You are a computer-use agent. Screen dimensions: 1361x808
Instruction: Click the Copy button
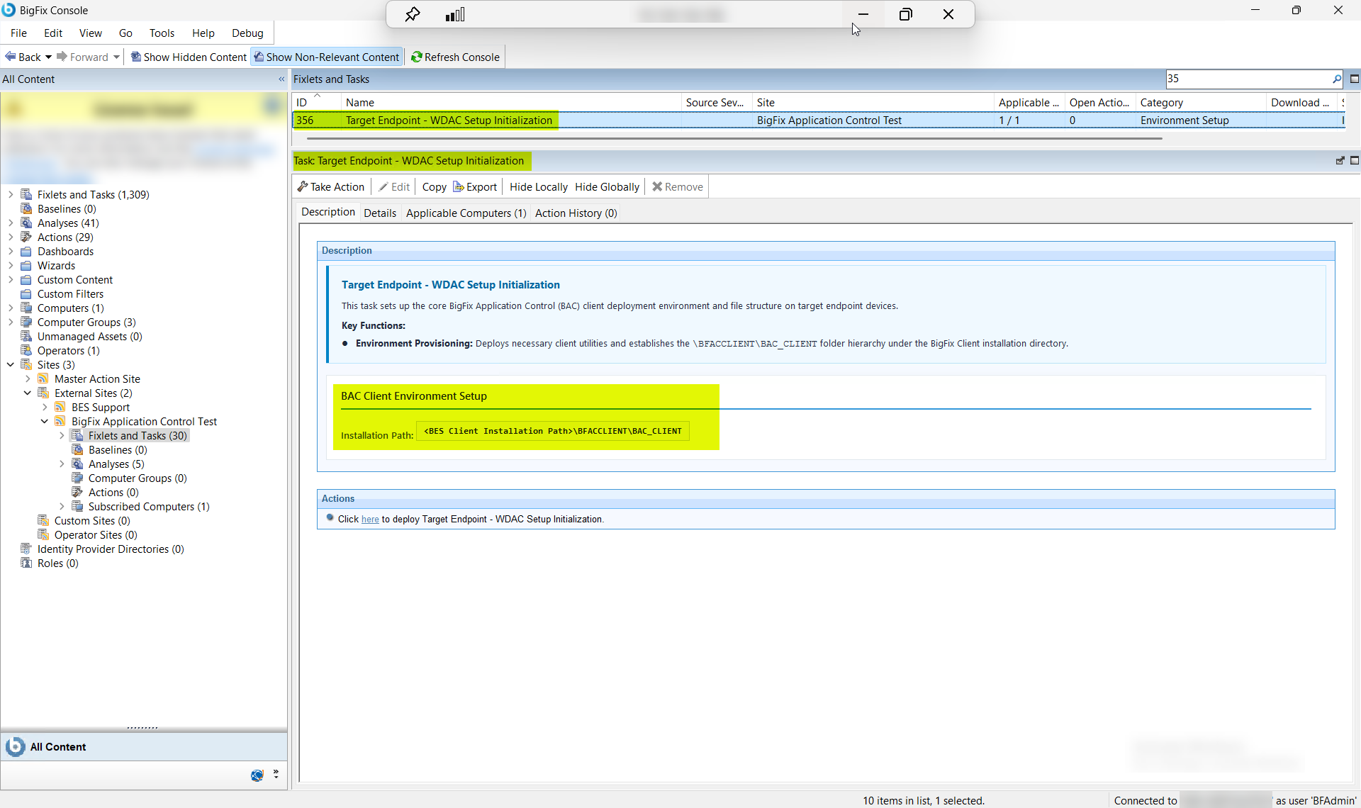435,186
